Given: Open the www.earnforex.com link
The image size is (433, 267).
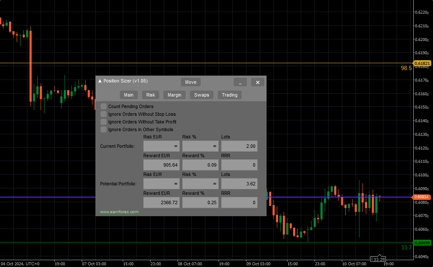Looking at the screenshot, I should point(119,212).
